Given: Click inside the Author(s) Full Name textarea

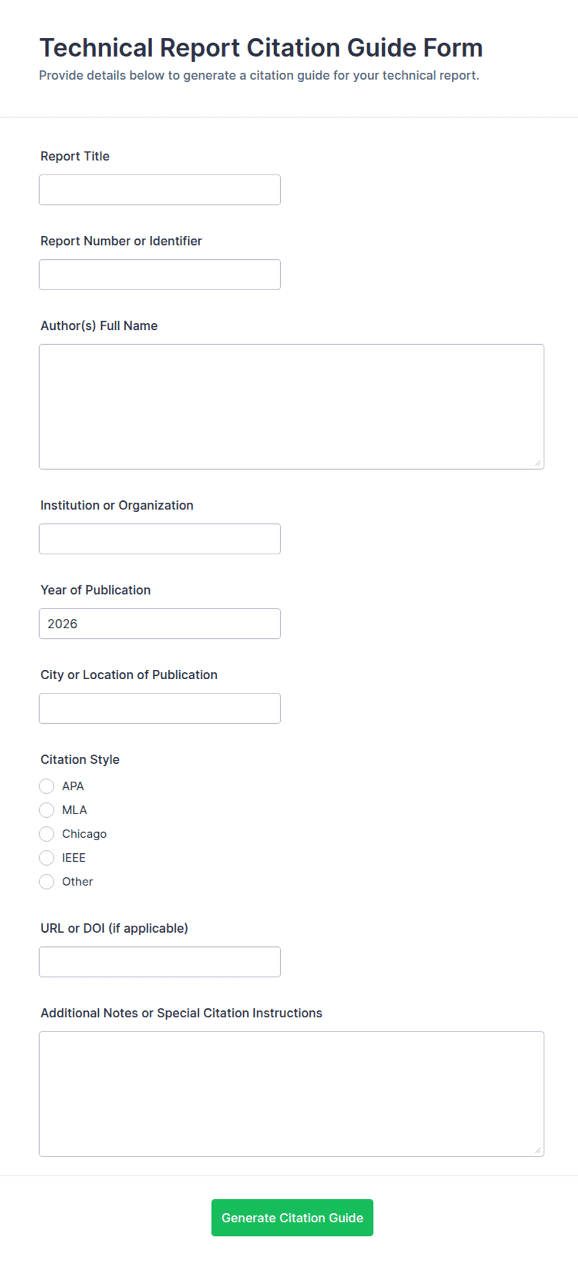Looking at the screenshot, I should click(291, 407).
